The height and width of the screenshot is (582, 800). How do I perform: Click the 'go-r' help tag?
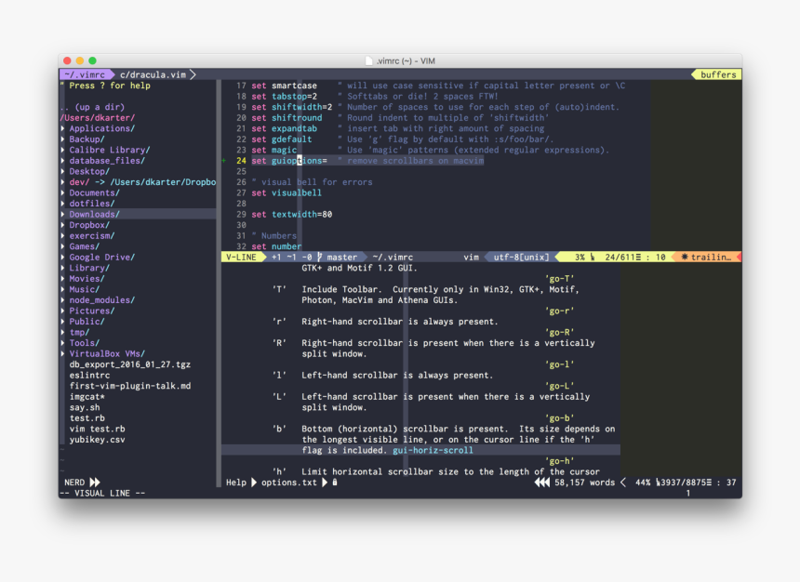tap(560, 311)
